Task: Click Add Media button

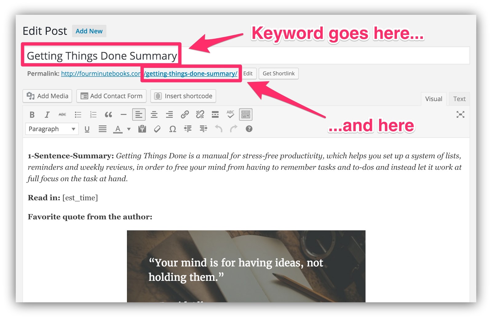Action: (47, 96)
